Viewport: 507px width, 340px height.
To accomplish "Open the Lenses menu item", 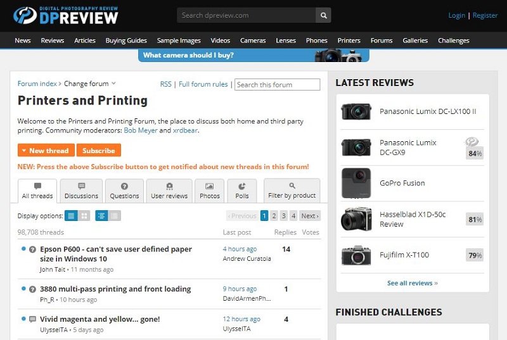I will pos(286,41).
